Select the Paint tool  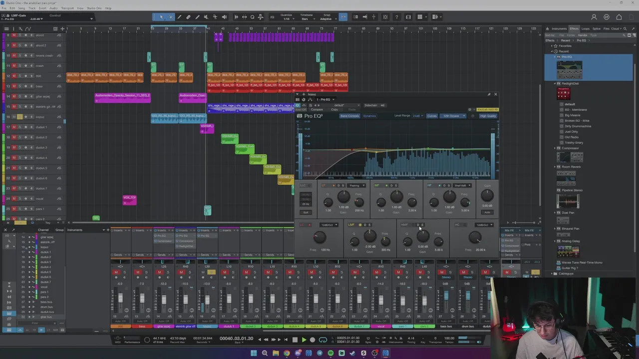(x=197, y=17)
